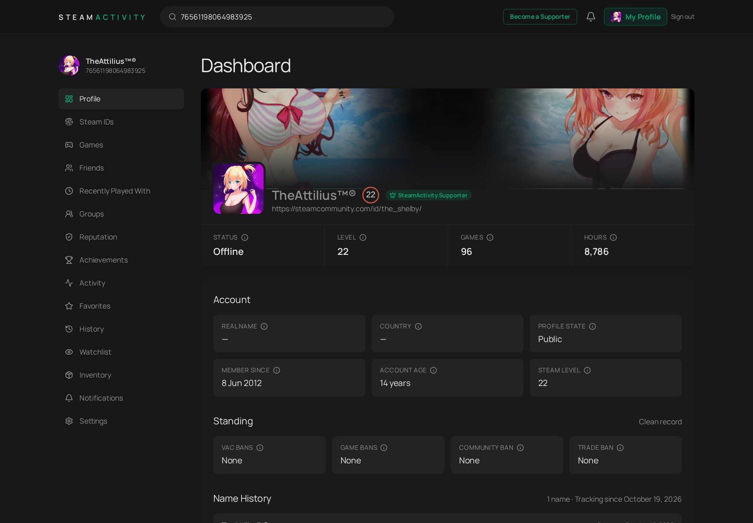Click the info icon beside REAL NAME
Screen dimensions: 753x523
264,326
